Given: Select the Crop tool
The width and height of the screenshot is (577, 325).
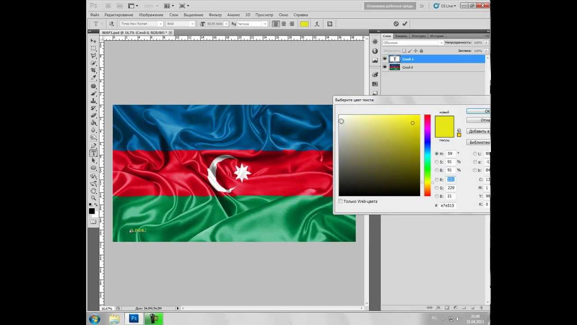Looking at the screenshot, I should [x=93, y=71].
